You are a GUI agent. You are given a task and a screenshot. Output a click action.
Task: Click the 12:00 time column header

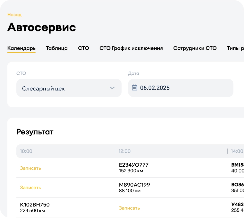(x=125, y=151)
